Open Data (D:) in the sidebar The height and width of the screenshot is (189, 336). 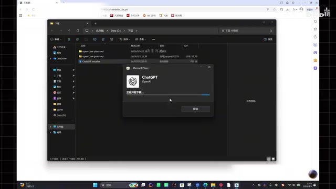[x=59, y=115]
